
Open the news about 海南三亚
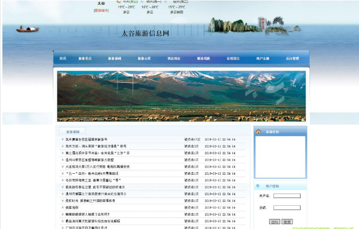click(x=93, y=180)
